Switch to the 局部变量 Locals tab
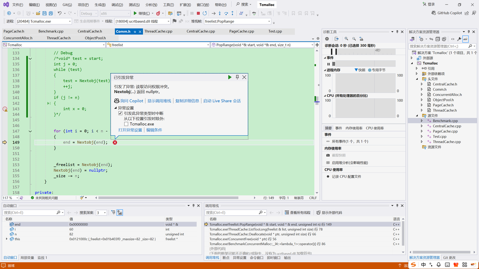Image resolution: width=479 pixels, height=269 pixels. tap(27, 257)
